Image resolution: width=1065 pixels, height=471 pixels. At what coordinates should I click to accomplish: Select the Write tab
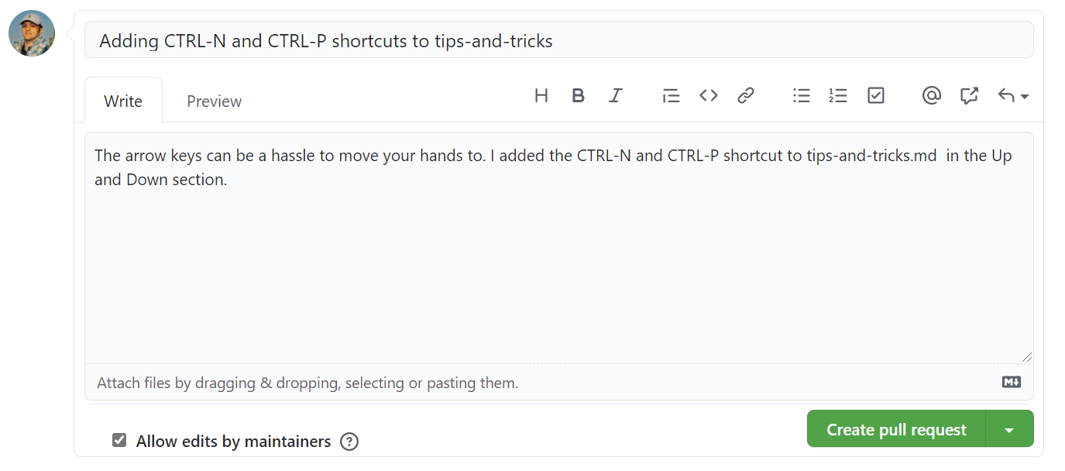123,101
